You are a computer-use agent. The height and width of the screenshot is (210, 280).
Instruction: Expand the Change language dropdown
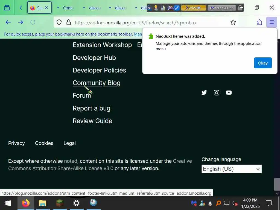[231, 169]
